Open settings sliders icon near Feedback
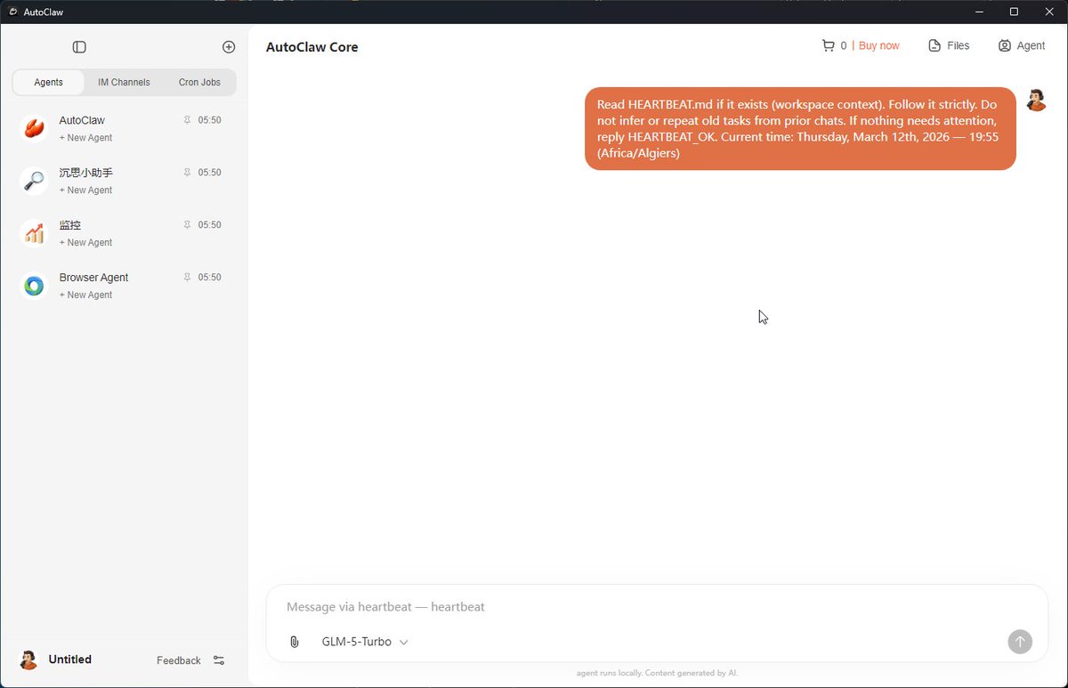 (x=219, y=660)
